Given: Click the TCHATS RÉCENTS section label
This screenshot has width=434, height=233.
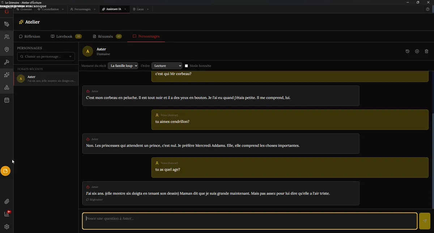Looking at the screenshot, I should pos(30,69).
